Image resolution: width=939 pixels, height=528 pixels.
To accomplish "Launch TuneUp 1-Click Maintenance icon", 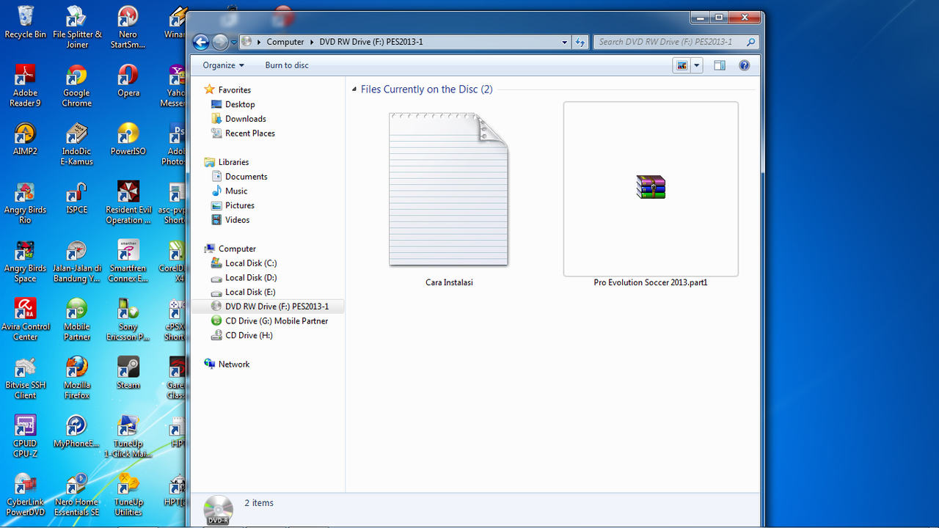I will [x=128, y=437].
